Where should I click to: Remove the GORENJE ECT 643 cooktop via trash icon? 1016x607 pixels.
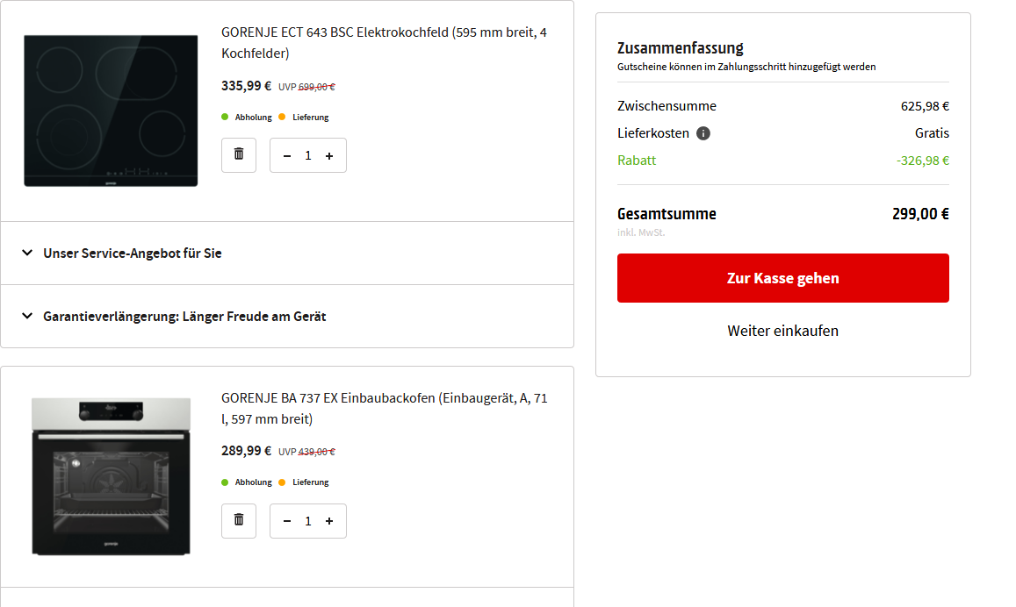point(239,154)
